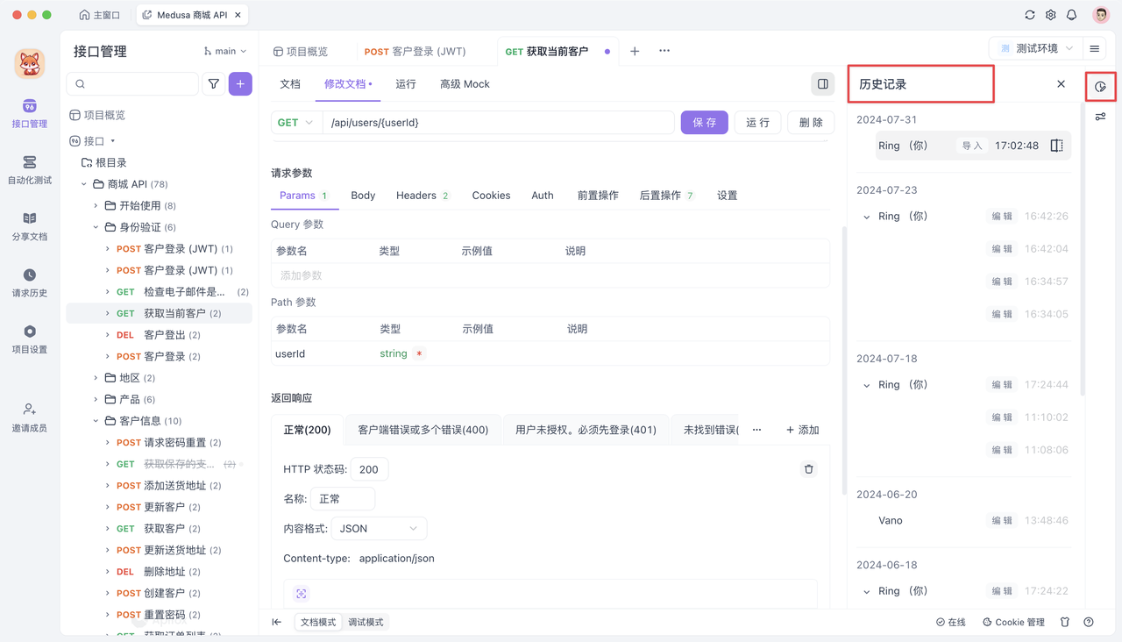Switch to 文档模式

(318, 622)
